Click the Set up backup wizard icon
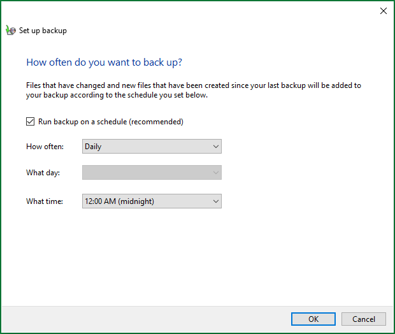 point(11,30)
